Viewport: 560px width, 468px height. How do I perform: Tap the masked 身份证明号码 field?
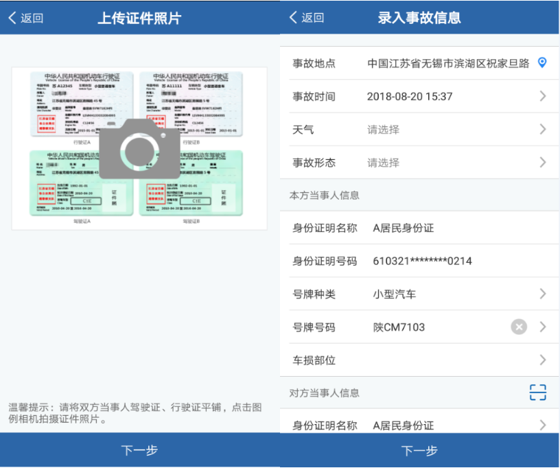point(425,261)
